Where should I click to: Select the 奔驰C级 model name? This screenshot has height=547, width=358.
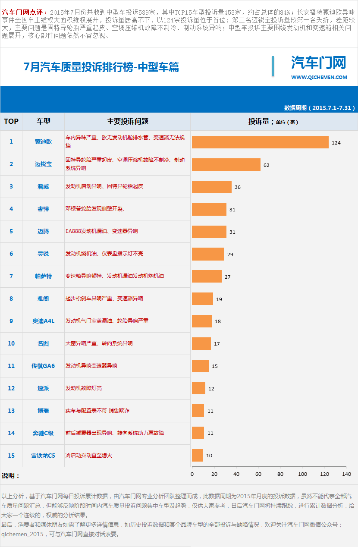click(43, 433)
